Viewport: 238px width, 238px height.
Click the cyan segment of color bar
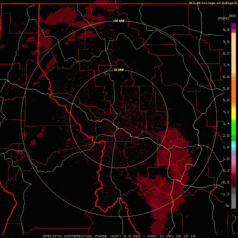(x=234, y=145)
